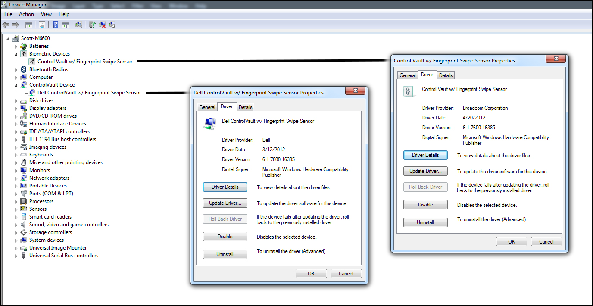Select the Bluetooth Radios icon

pos(24,69)
